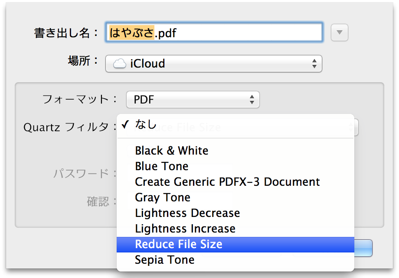Choose Reduce File Size

(179, 244)
